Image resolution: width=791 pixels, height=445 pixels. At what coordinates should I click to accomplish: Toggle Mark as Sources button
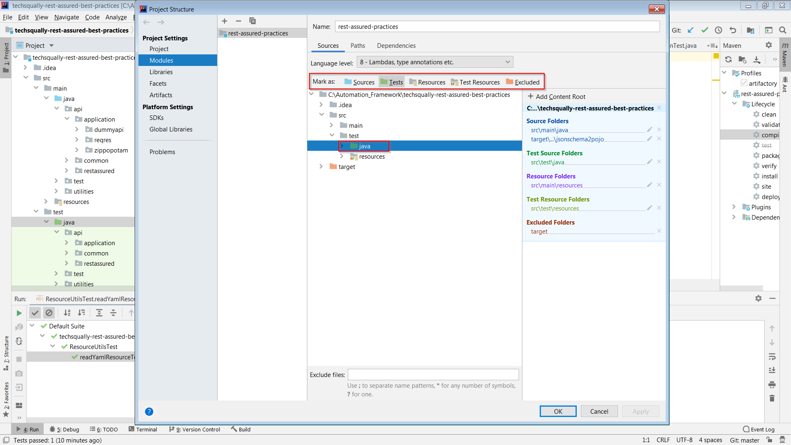pyautogui.click(x=359, y=82)
